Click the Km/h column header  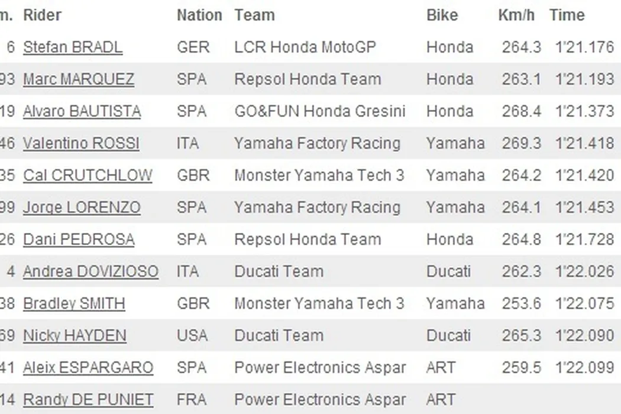(x=516, y=15)
